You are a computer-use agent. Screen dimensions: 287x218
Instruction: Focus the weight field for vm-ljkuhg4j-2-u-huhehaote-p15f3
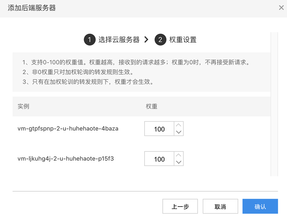point(159,159)
